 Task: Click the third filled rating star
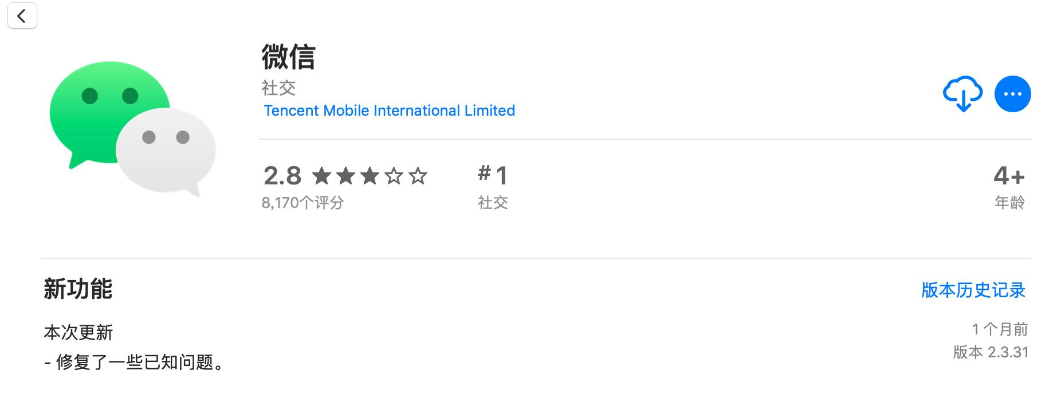[x=370, y=176]
